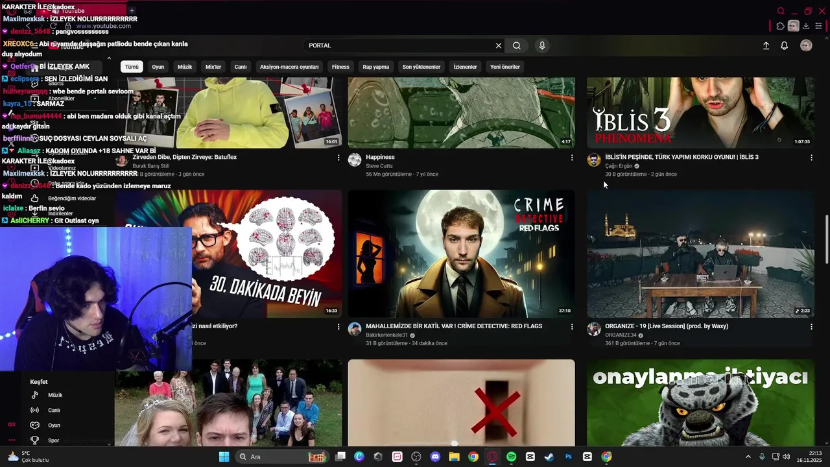Select the Müzik filter chip
830x467 pixels.
coord(185,67)
